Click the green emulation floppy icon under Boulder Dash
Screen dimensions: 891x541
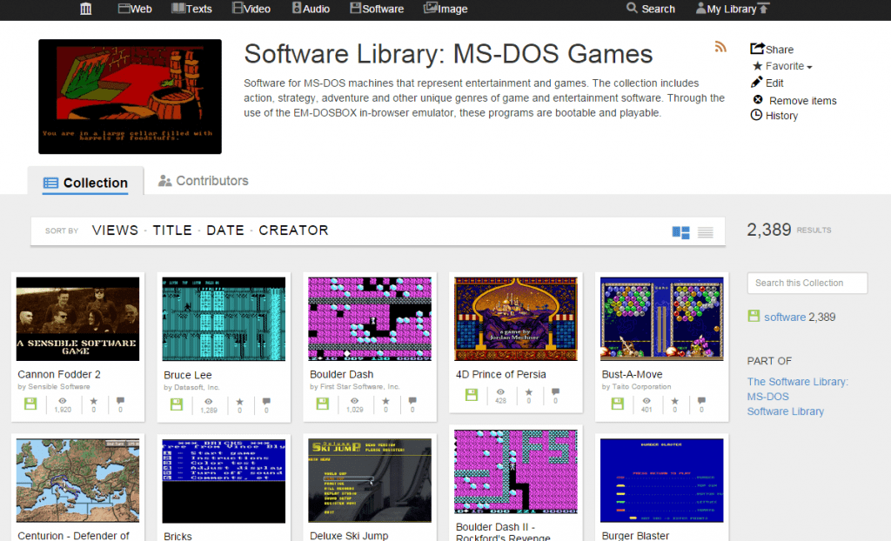[323, 401]
